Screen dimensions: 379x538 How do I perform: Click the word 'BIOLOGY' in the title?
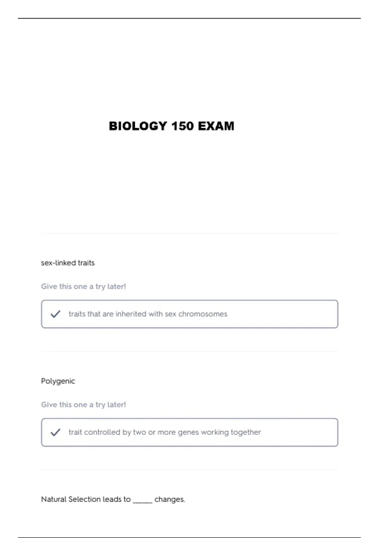click(138, 126)
